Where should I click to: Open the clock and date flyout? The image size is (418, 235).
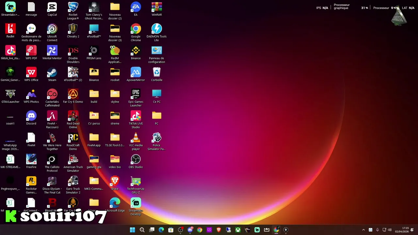[x=402, y=230]
